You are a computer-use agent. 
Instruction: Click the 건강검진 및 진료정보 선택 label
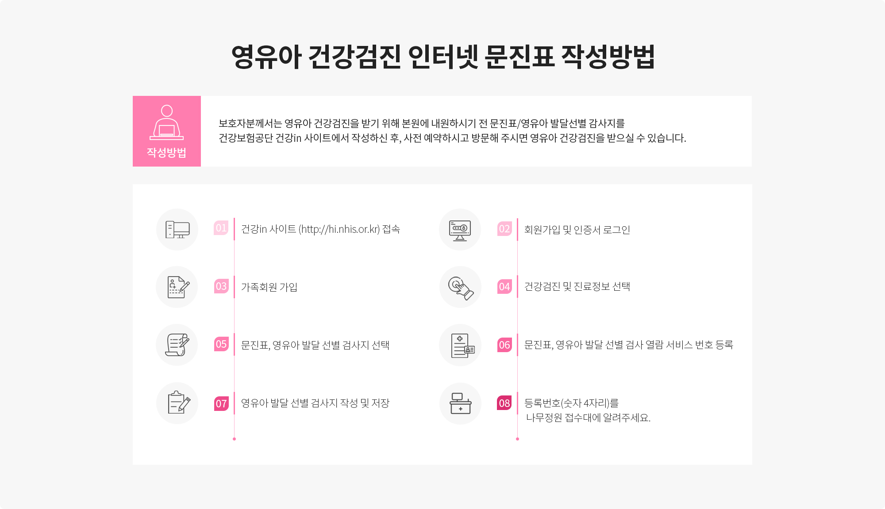[577, 286]
